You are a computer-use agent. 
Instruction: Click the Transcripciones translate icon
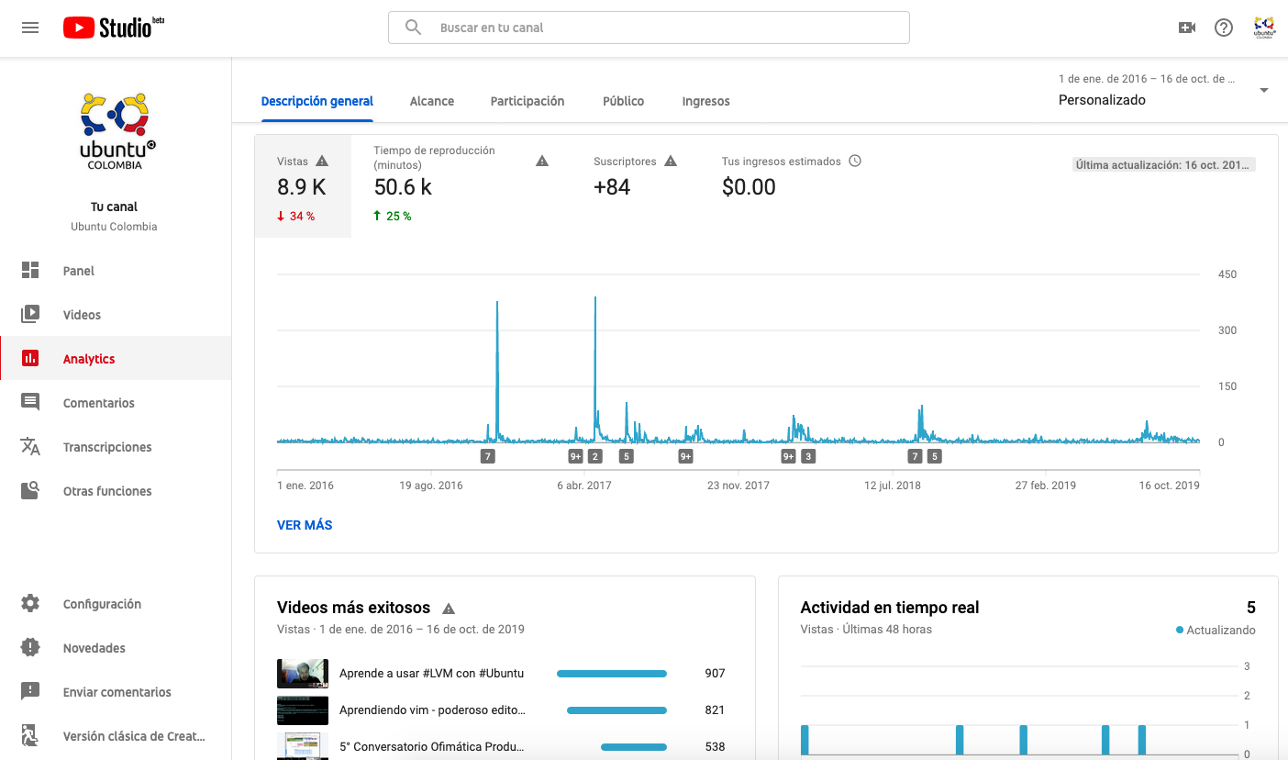click(x=30, y=446)
